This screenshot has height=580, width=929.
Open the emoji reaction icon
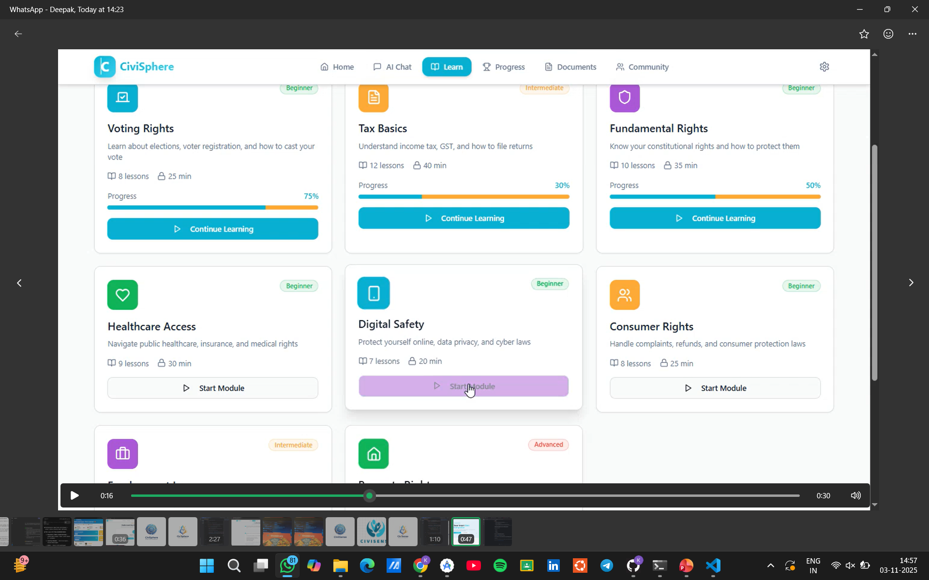coord(888,34)
